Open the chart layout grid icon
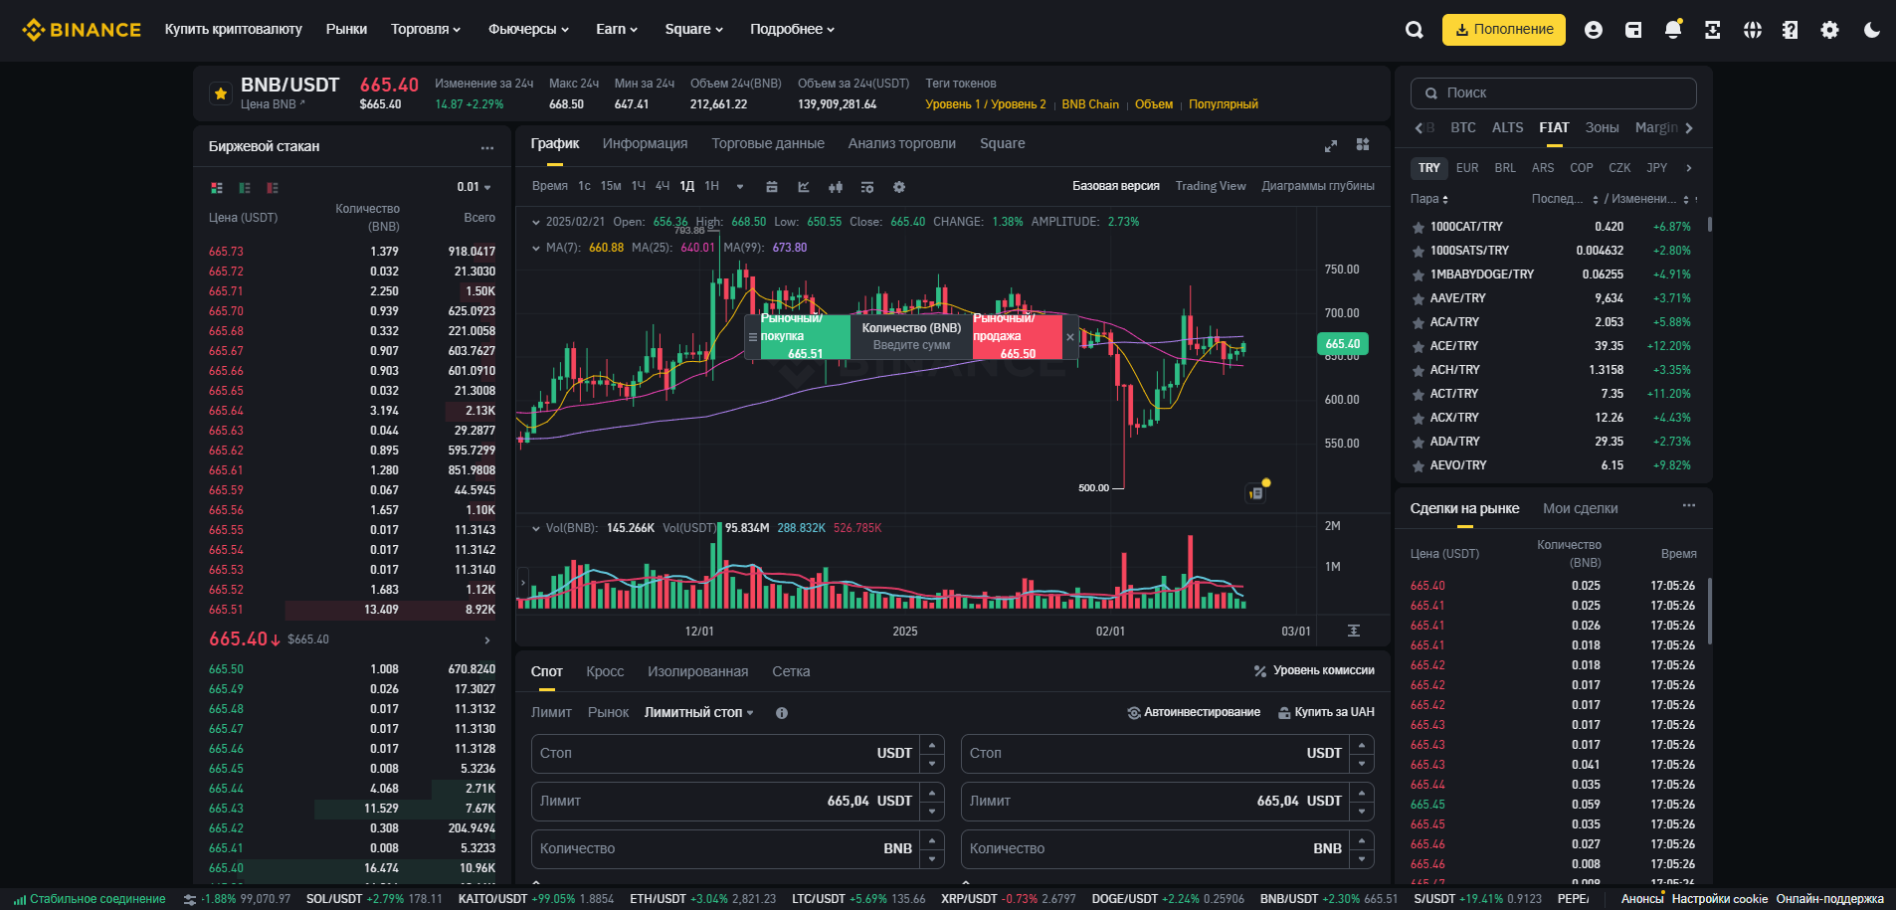This screenshot has height=910, width=1896. pyautogui.click(x=1363, y=144)
